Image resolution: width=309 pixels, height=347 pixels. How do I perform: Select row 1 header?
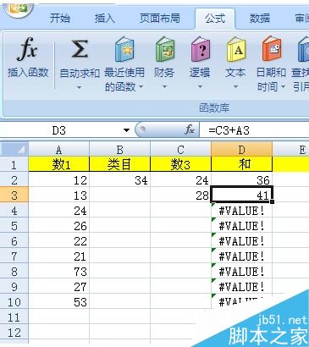14,164
